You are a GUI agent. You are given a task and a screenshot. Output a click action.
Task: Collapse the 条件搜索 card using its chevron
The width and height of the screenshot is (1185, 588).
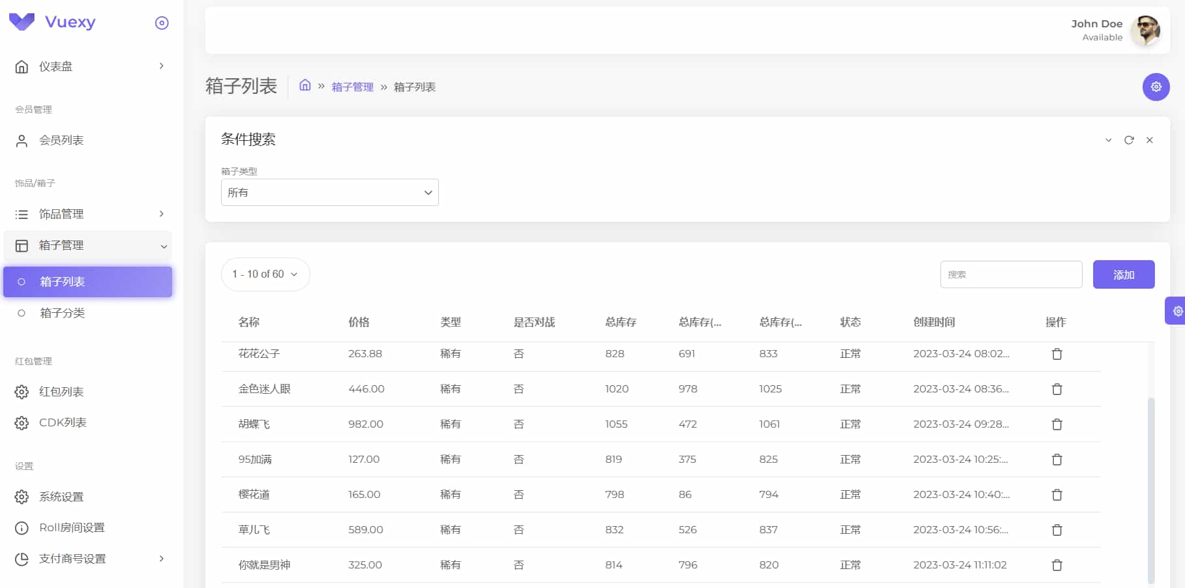point(1108,140)
